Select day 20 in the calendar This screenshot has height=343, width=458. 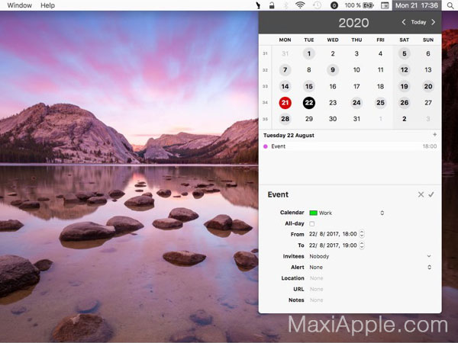click(428, 86)
